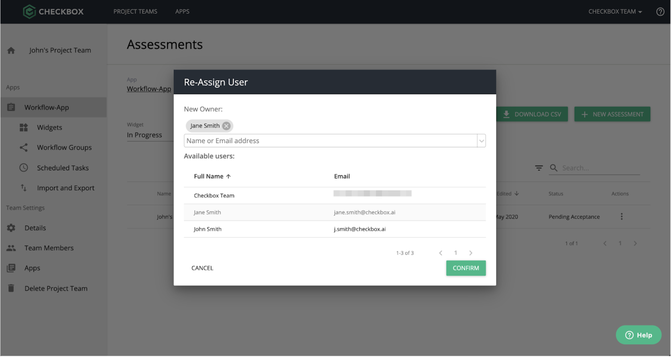Go to next page in the dialog pagination

tap(471, 253)
